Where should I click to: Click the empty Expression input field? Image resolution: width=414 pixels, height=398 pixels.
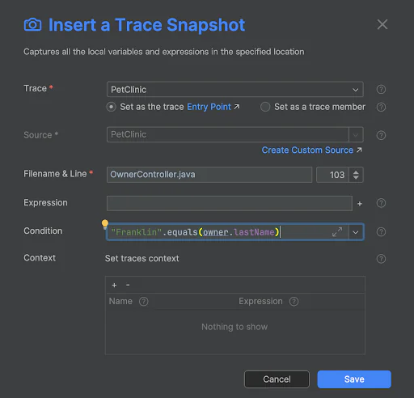point(230,203)
